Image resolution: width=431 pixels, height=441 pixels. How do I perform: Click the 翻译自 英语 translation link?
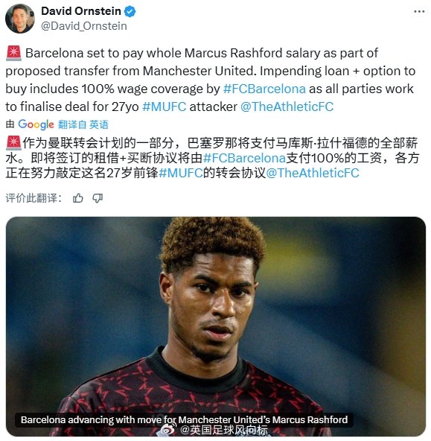[83, 124]
